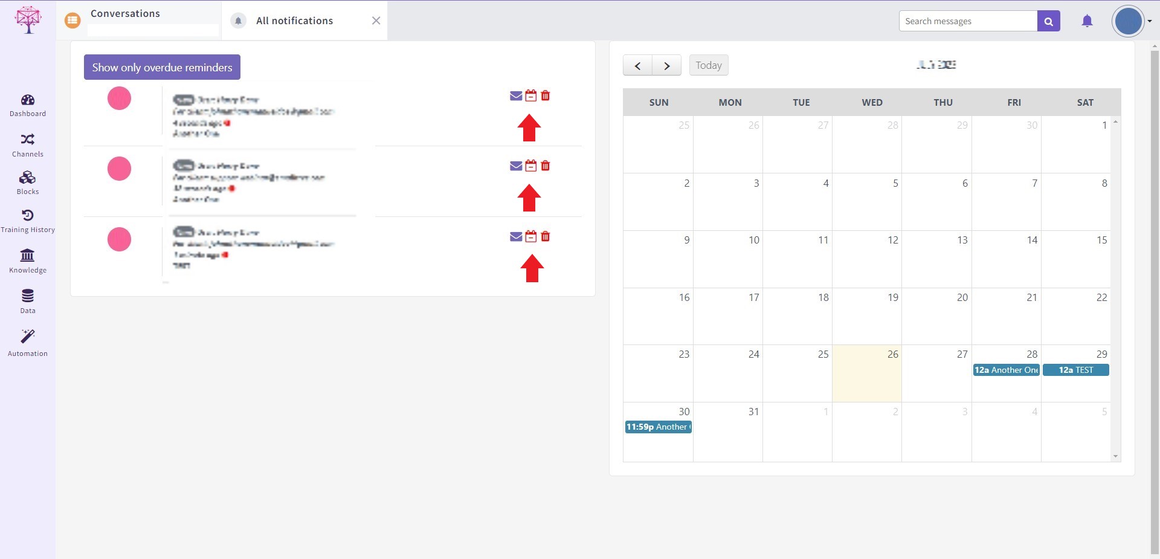Switch to the Conversations tab
This screenshot has height=559, width=1160.
[139, 21]
